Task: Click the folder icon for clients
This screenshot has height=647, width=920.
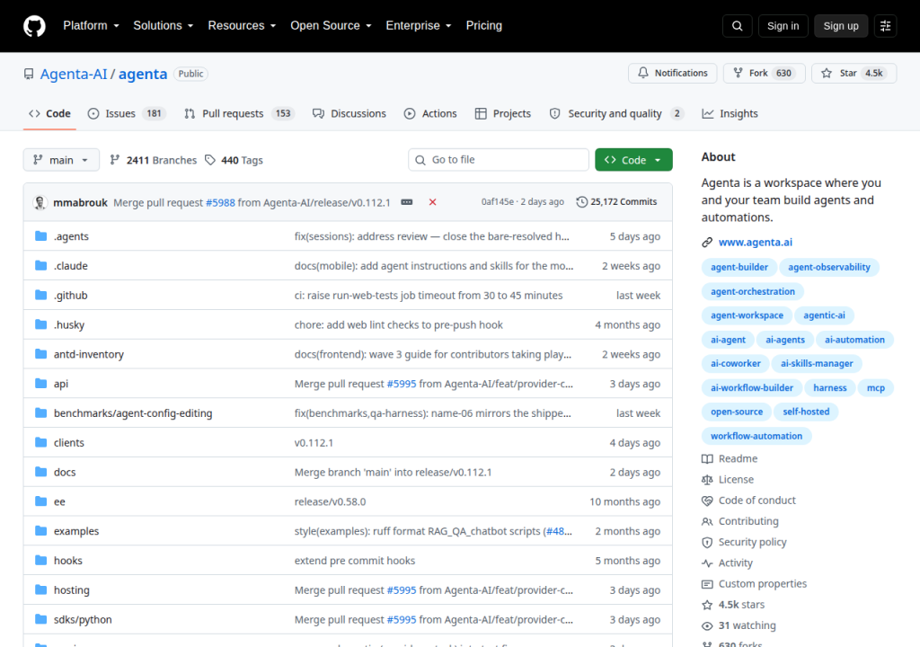Action: 40,442
